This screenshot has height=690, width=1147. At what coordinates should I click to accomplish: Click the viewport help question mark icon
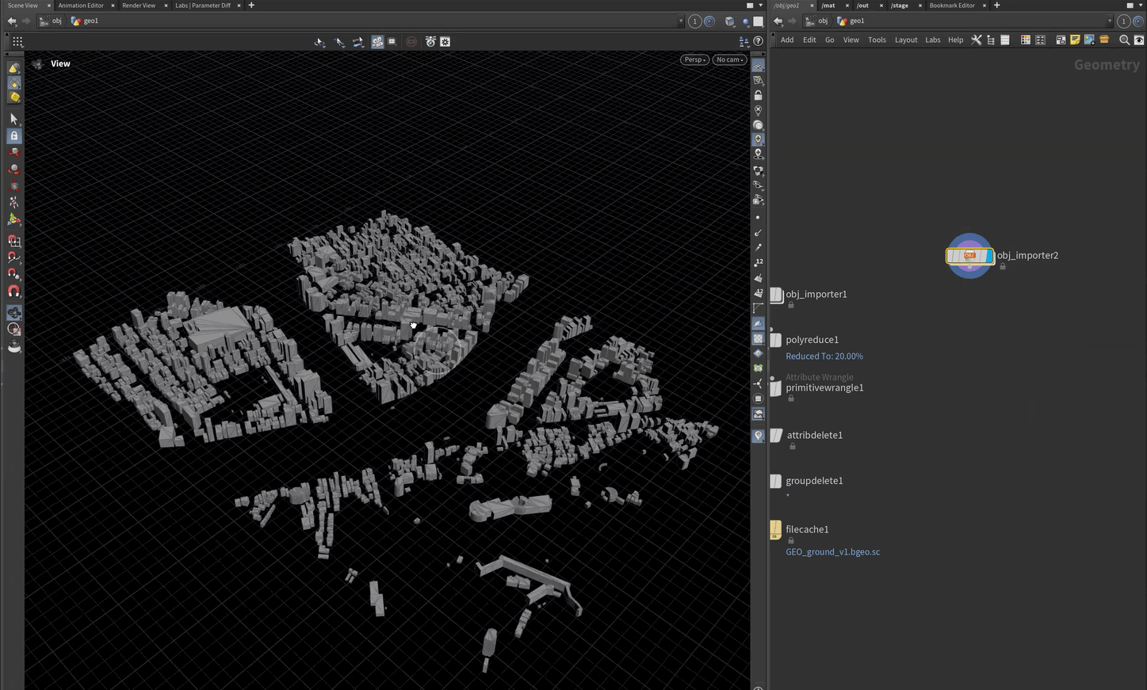tap(758, 41)
